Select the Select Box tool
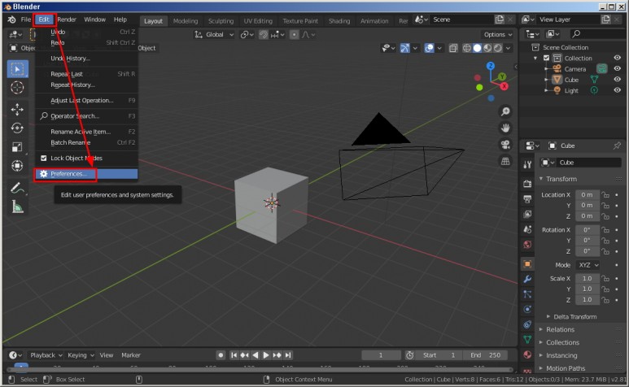Screen dimensions: 629x387 (17, 69)
